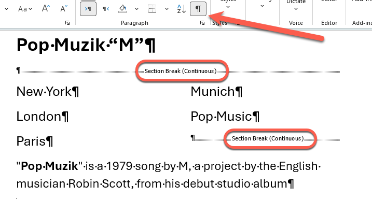Click the words 'musician Robin Scott'

tap(73, 184)
